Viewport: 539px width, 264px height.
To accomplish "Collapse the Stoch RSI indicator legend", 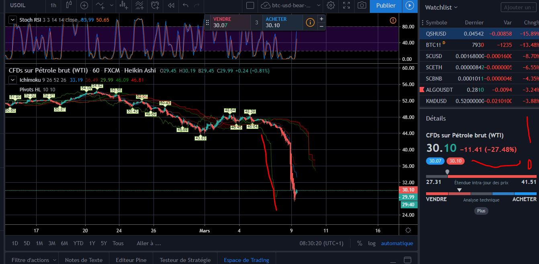I will coord(13,20).
